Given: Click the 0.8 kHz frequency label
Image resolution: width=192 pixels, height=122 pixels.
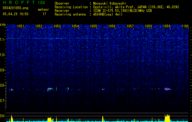Looking at the screenshot, I should tap(3, 85).
